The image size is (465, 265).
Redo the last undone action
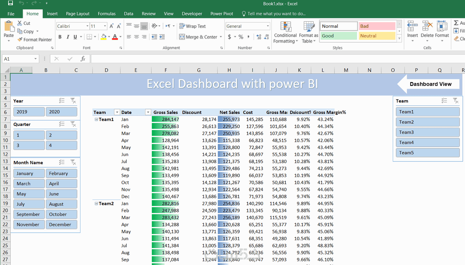tap(34, 3)
